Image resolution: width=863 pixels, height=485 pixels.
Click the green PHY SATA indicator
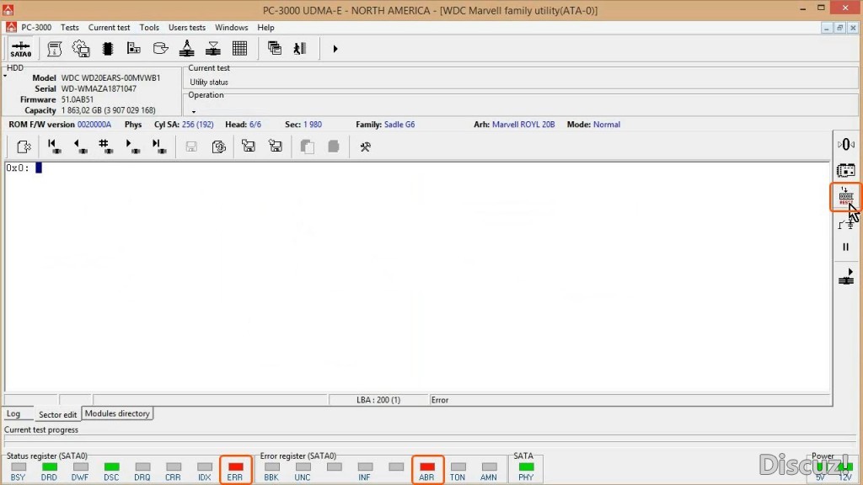pos(526,466)
